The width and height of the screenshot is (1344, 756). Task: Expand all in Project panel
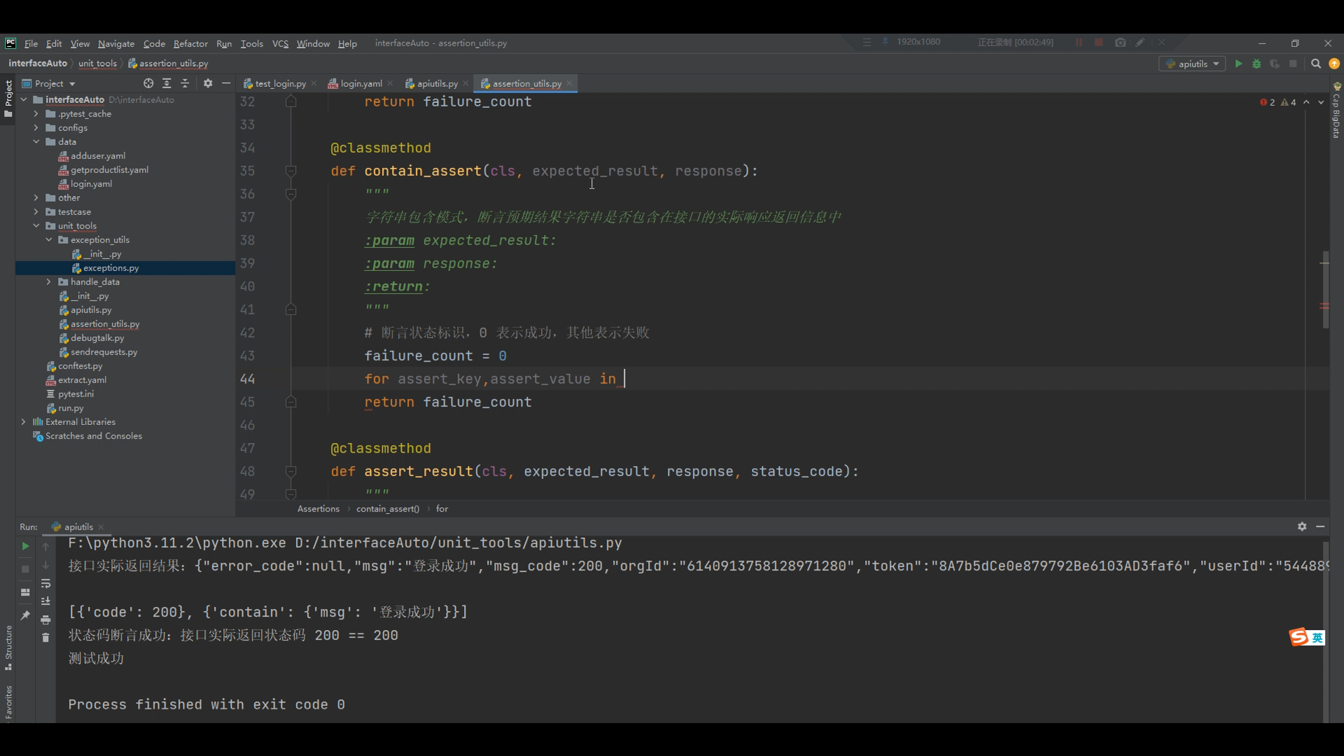pyautogui.click(x=167, y=83)
